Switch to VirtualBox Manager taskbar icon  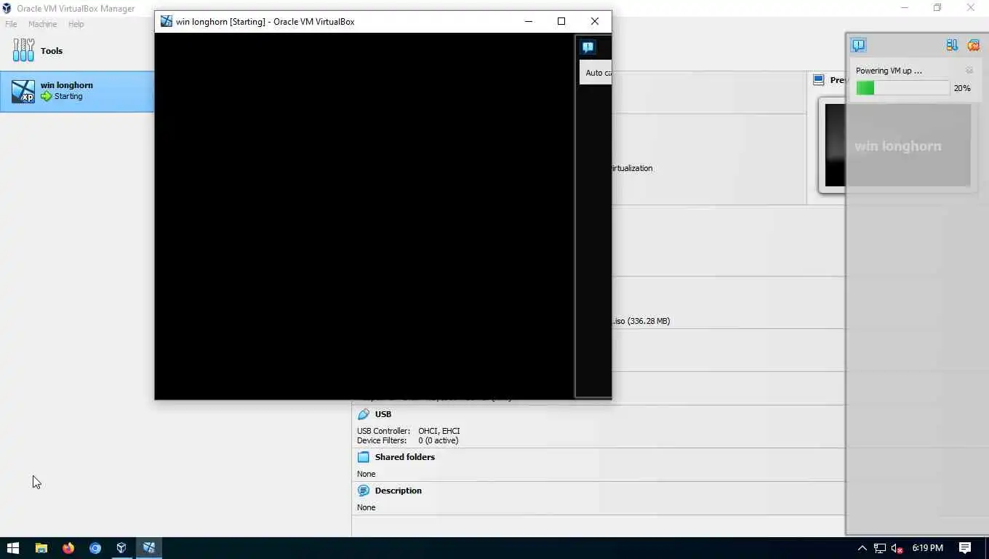[121, 548]
